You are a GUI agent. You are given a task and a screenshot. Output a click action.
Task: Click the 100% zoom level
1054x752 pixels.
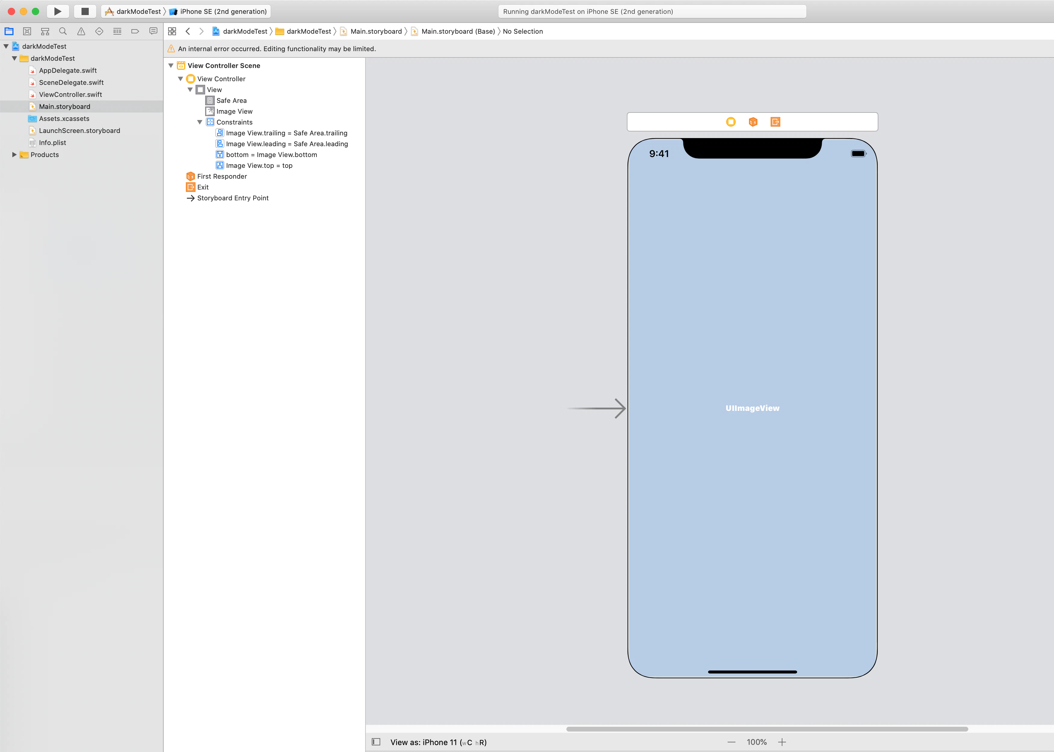757,742
